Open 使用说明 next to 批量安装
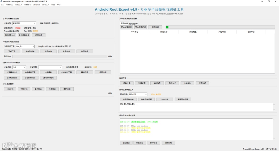This screenshot has height=151, width=279. (85, 51)
